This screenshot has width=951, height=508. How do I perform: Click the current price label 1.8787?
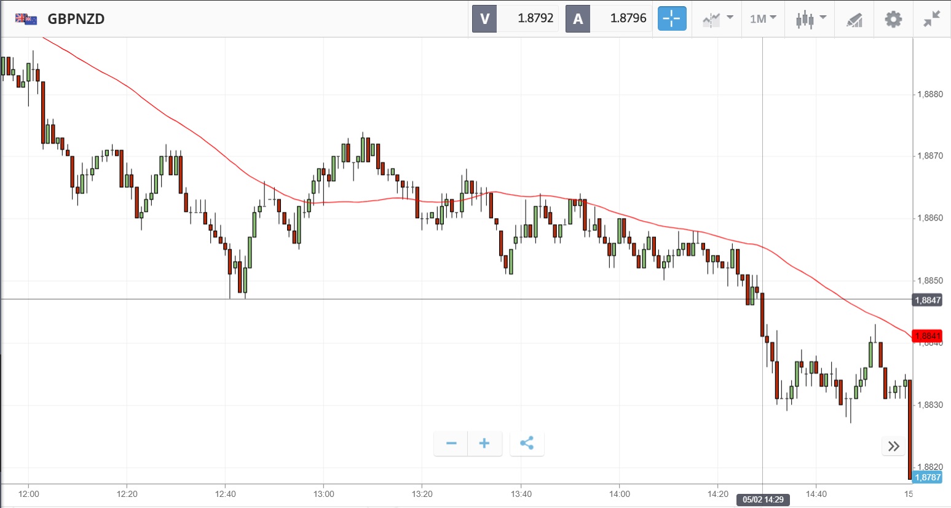(x=927, y=477)
